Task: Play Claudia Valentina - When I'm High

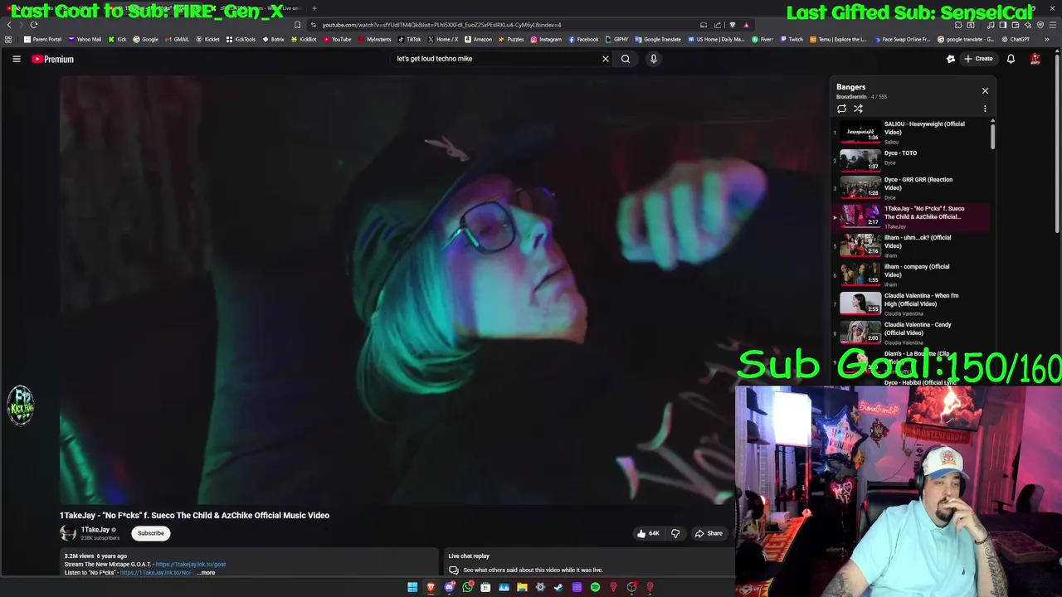Action: [910, 303]
